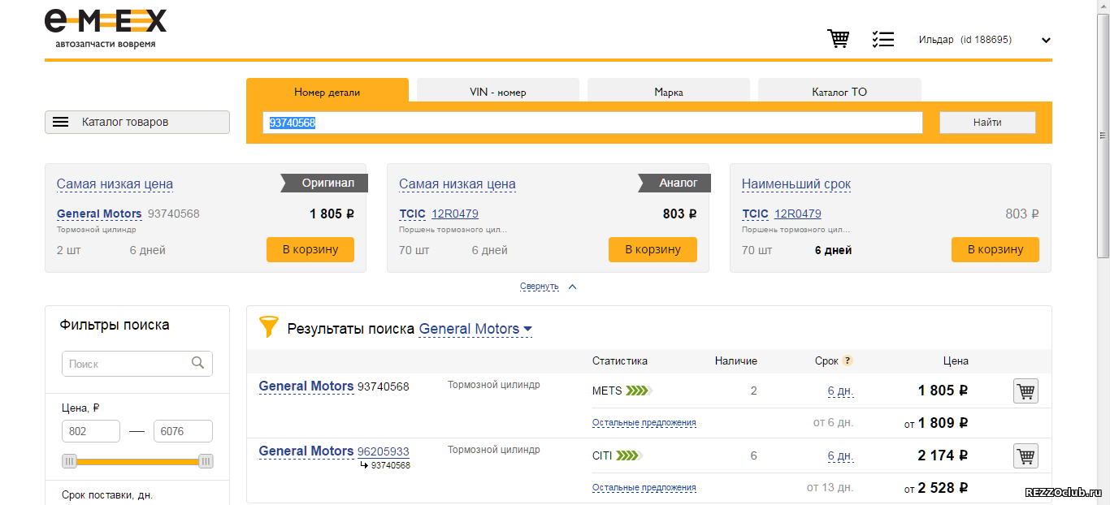Click the left price slider handle

[69, 461]
